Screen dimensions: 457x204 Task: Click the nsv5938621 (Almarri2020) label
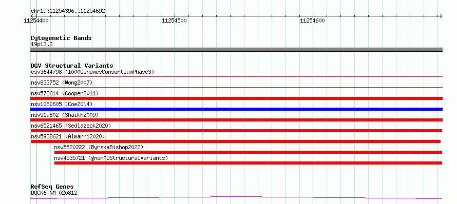(x=68, y=136)
